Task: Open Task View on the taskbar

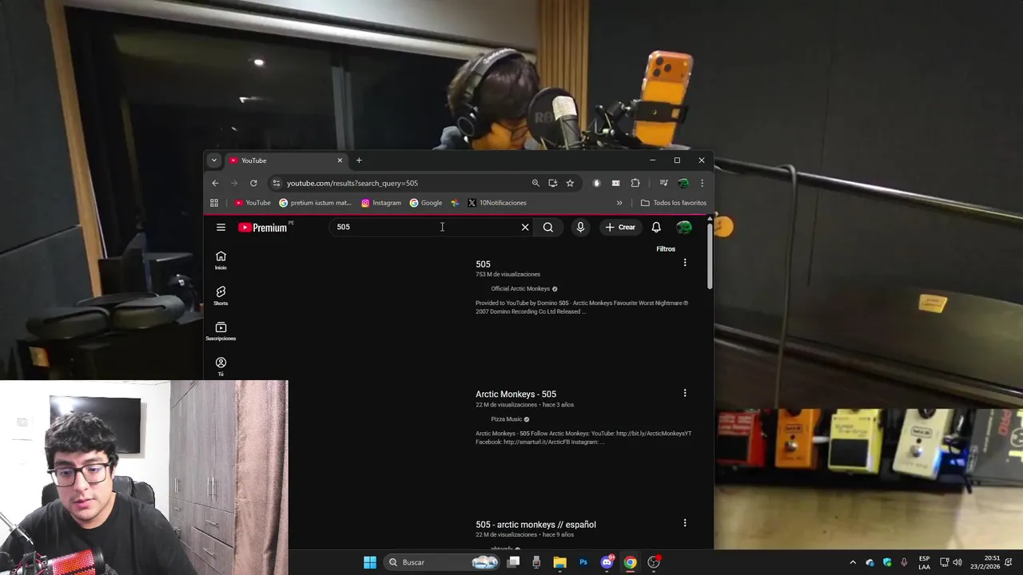Action: 514,562
